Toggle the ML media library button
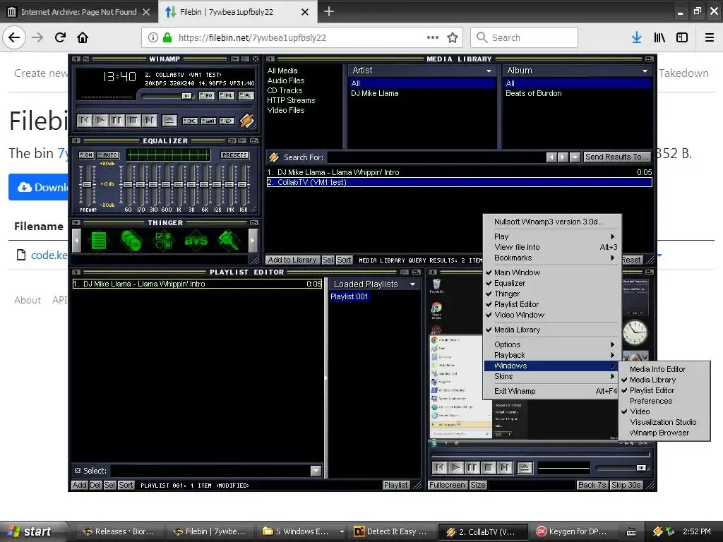723x542 pixels. 227,96
